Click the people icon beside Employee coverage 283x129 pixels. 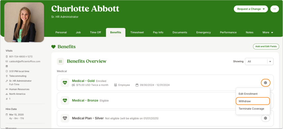point(116,85)
